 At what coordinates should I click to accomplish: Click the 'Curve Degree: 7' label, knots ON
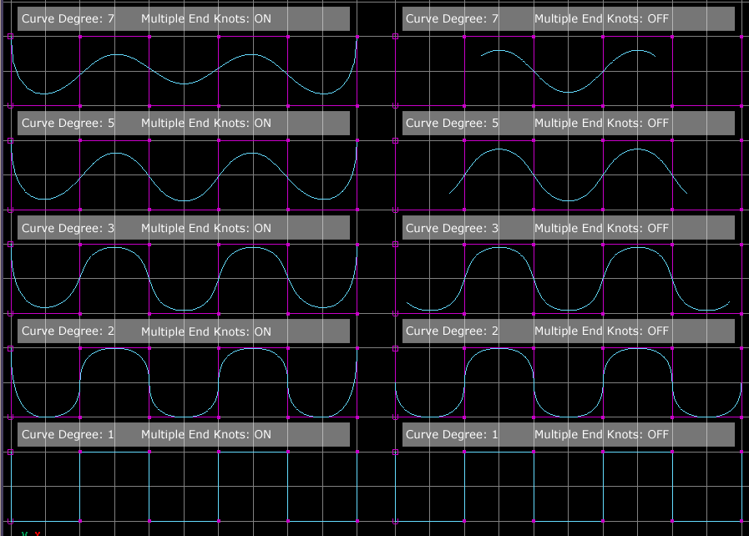click(68, 18)
